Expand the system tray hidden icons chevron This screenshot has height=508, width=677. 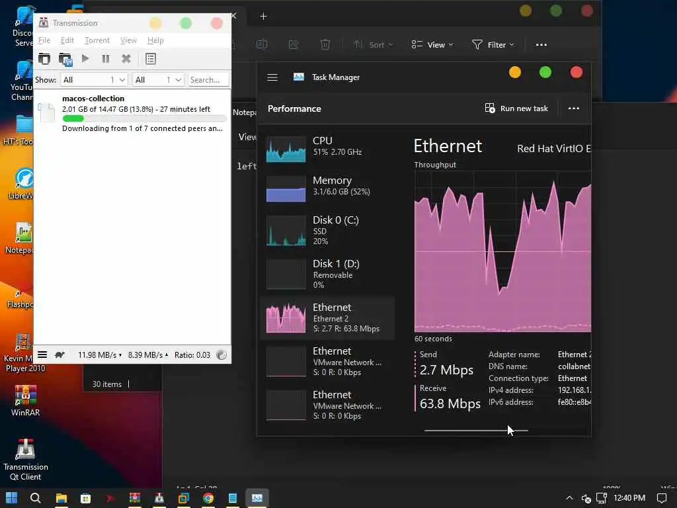[569, 498]
